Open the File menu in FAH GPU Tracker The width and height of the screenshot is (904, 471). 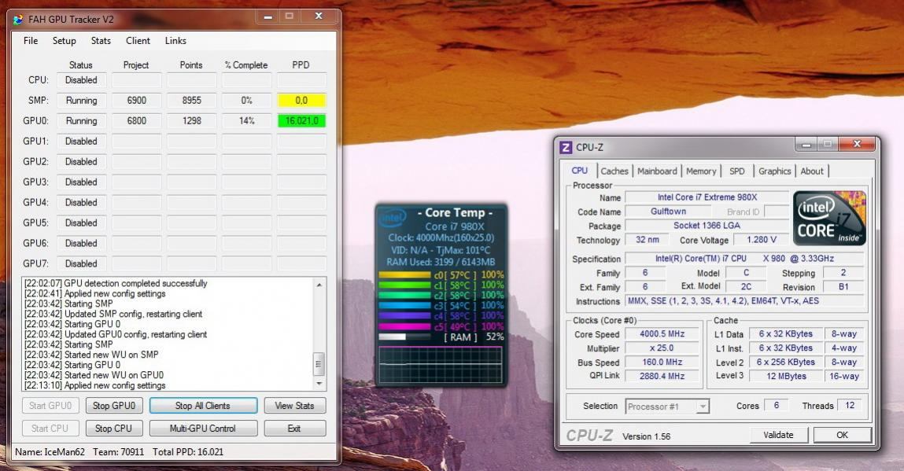click(x=31, y=41)
